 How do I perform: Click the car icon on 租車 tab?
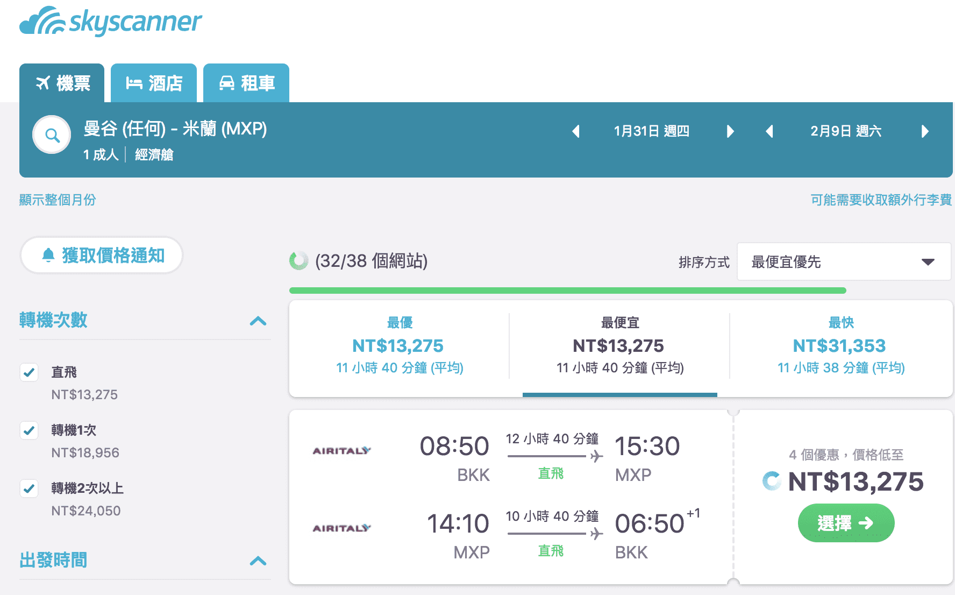[x=228, y=83]
